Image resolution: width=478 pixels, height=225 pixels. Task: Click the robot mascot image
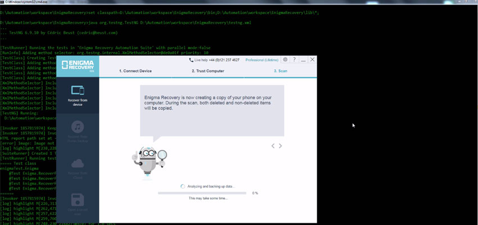(150, 163)
